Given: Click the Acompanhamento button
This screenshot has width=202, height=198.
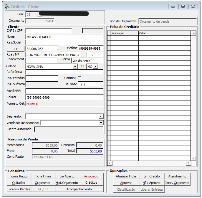Looking at the screenshot, I should pyautogui.click(x=79, y=189).
